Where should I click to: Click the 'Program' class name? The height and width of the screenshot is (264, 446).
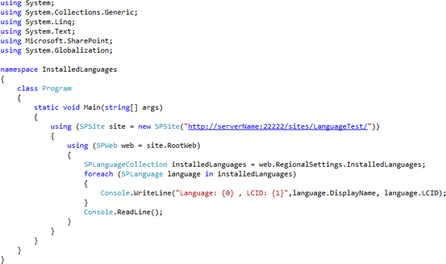pos(57,89)
